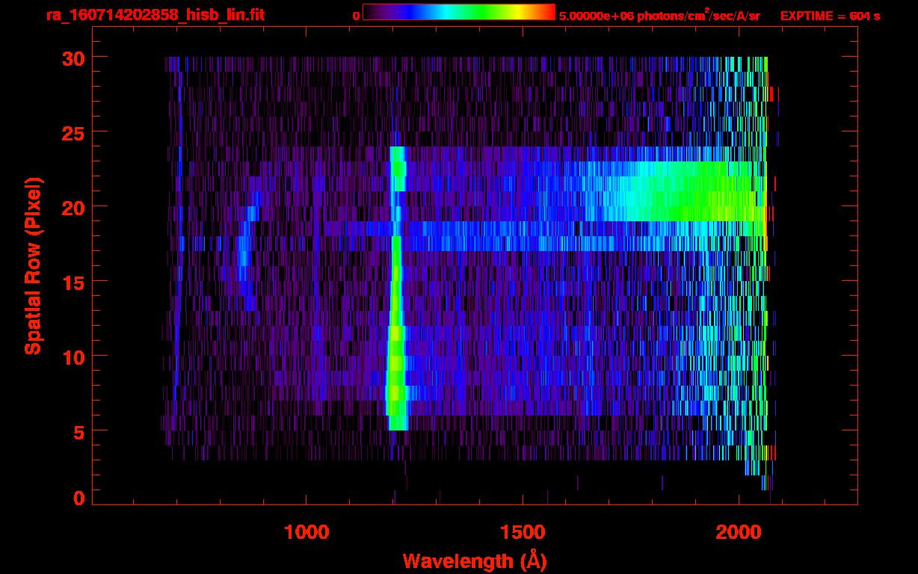The width and height of the screenshot is (918, 574).
Task: Click the 1500 wavelength tick label
Action: coord(523,532)
